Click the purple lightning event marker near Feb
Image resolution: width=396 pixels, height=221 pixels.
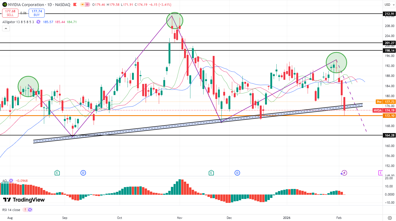[344, 173]
